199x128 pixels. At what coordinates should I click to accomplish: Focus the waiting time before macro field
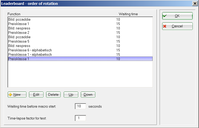80,106
